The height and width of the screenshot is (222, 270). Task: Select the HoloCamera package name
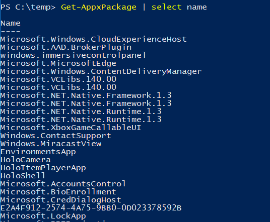26,160
